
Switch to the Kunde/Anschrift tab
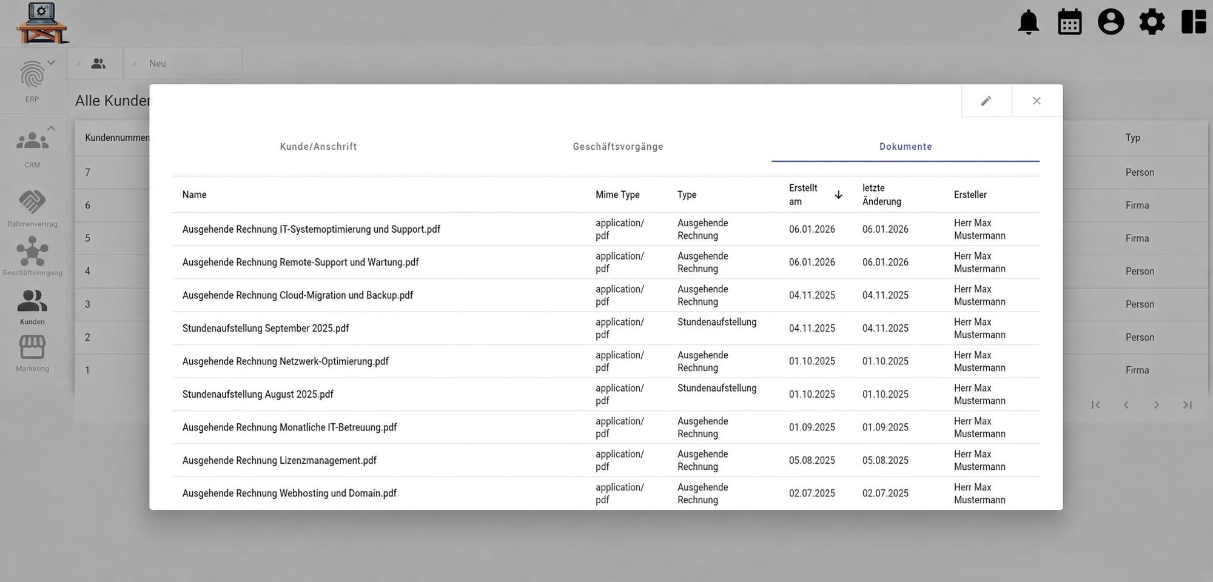coord(318,147)
